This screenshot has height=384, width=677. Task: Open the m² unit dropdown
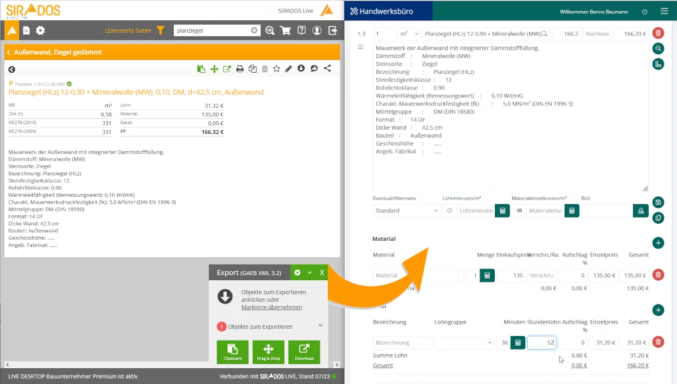pos(409,34)
